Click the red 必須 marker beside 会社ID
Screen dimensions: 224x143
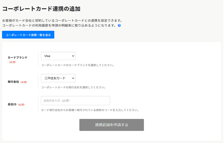[x=21, y=105]
